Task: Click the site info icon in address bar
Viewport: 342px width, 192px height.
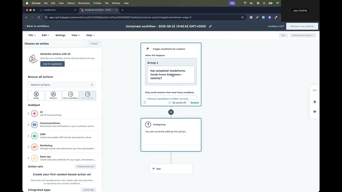Action: click(x=46, y=17)
